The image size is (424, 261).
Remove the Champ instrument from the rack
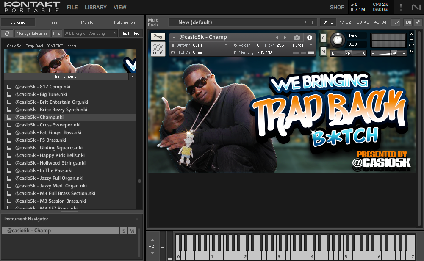[411, 34]
